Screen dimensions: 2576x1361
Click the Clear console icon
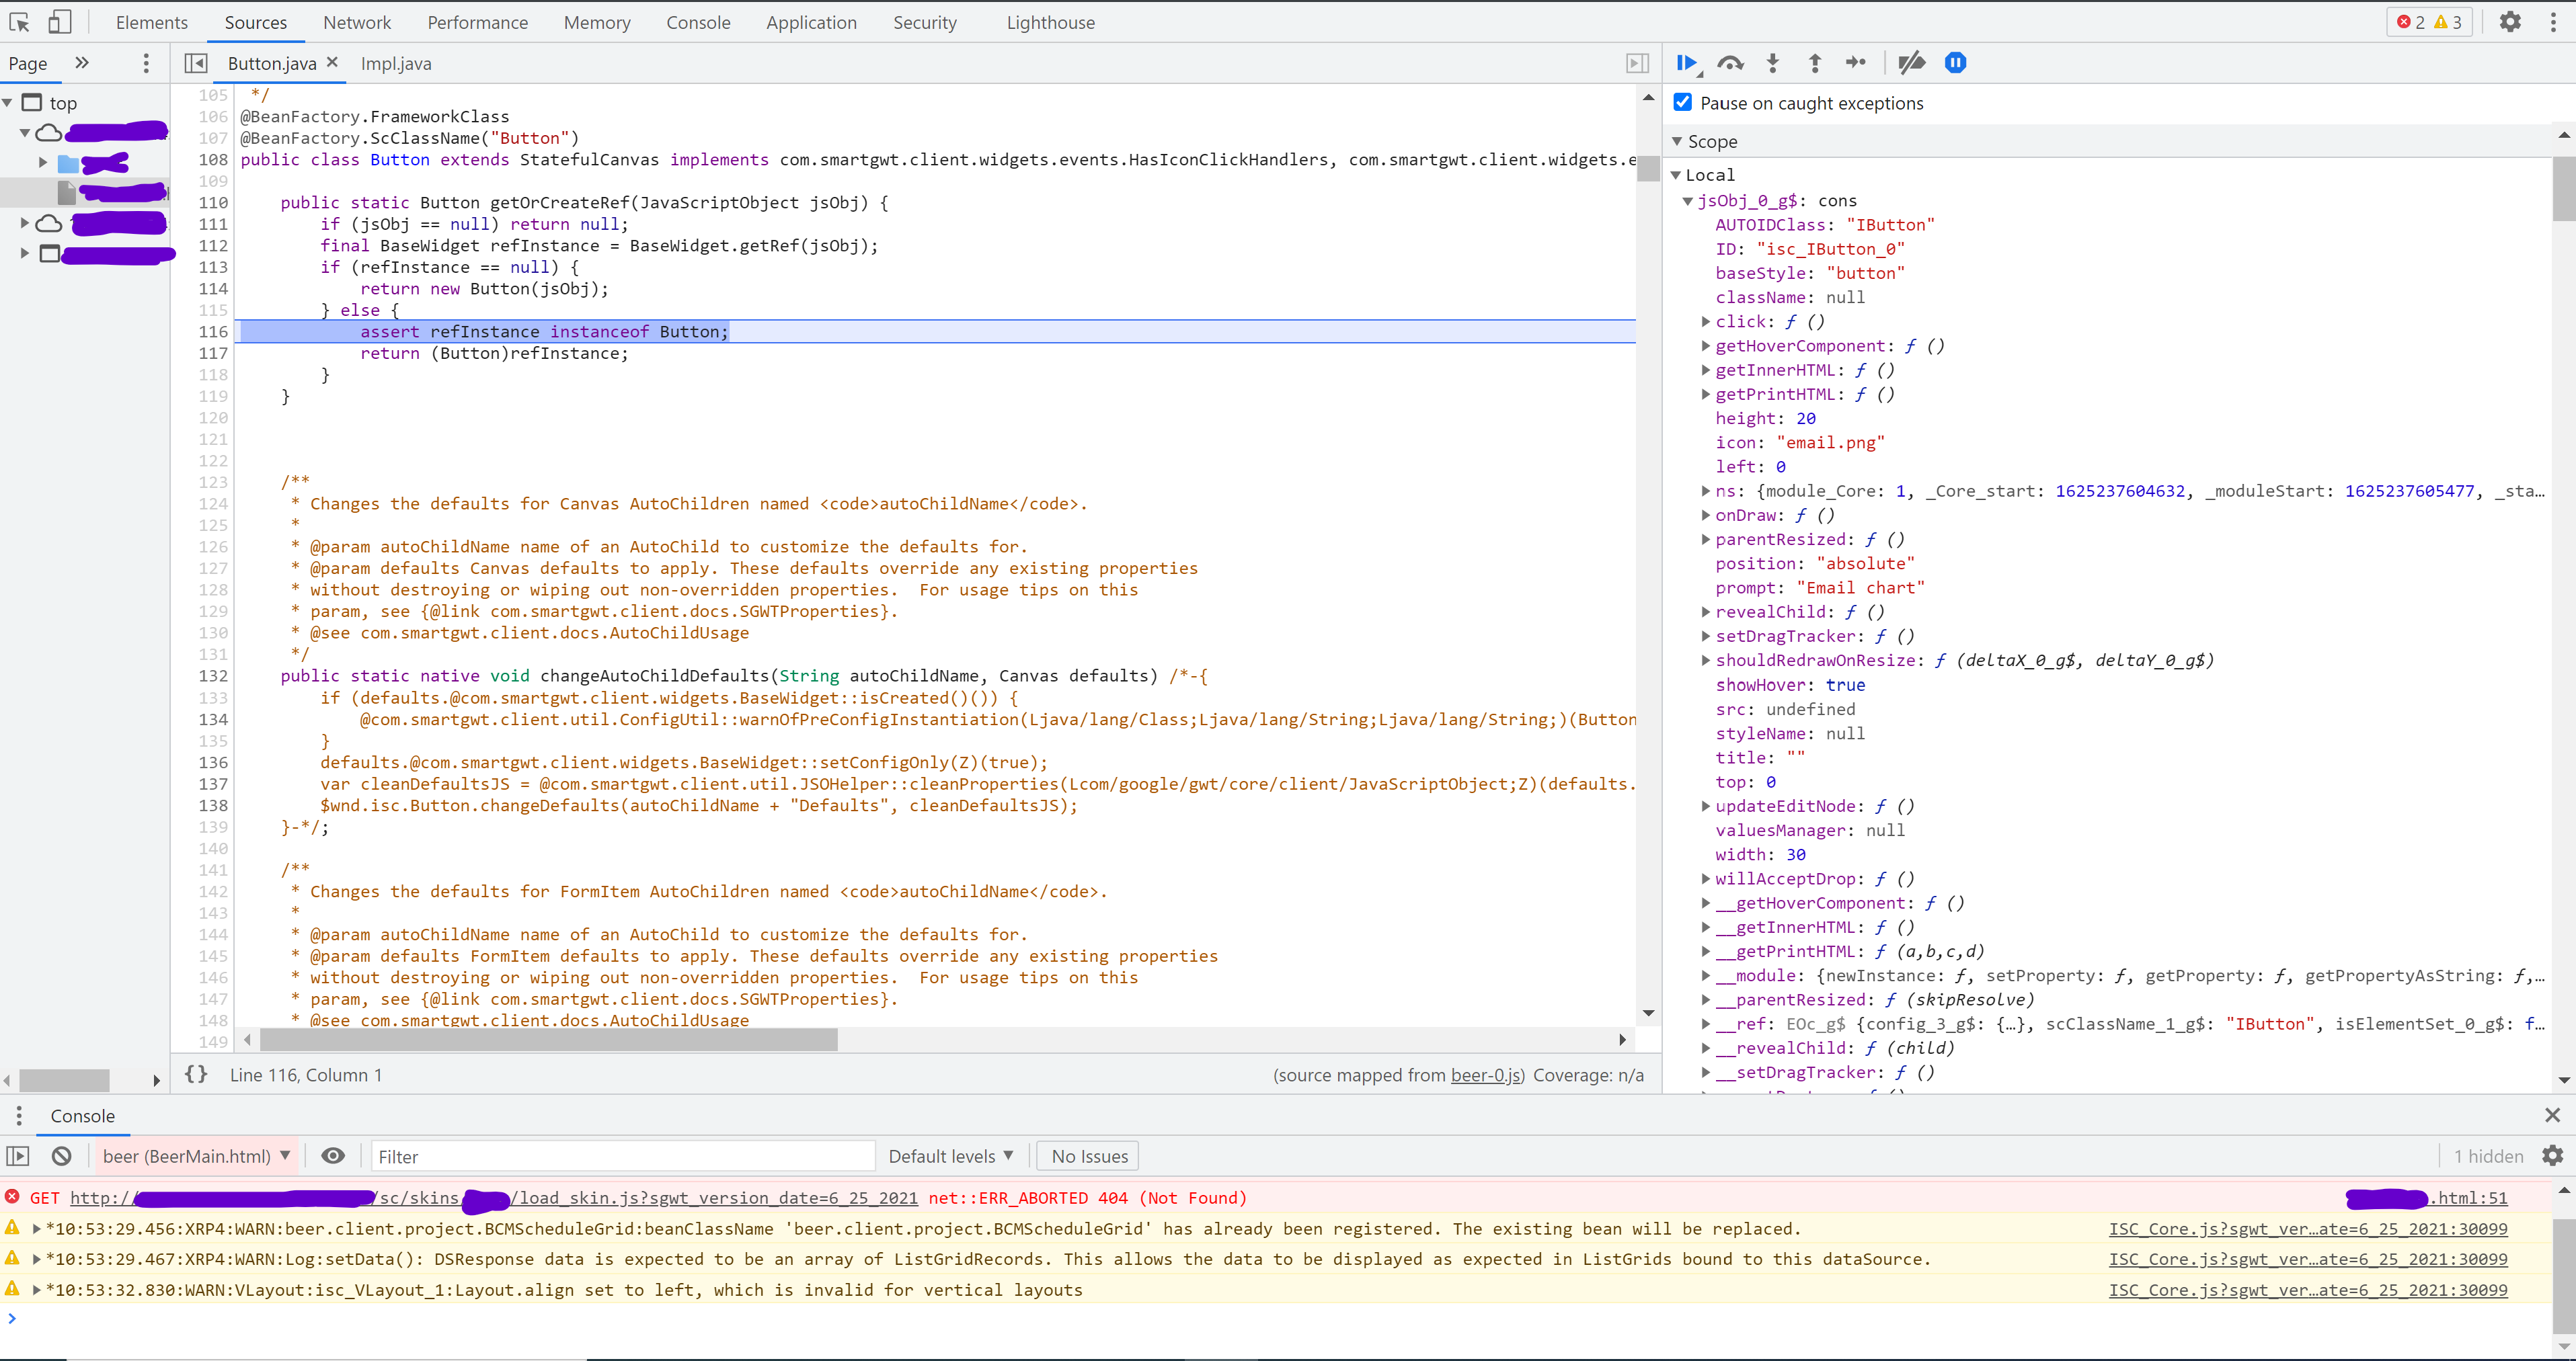(x=62, y=1156)
